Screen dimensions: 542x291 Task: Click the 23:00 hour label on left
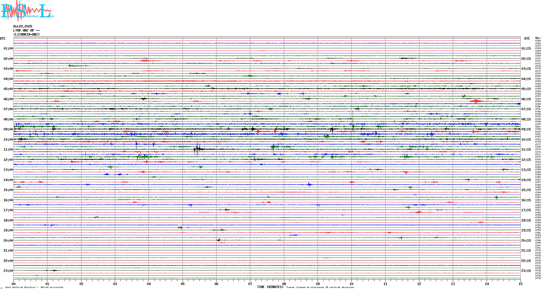pos(8,271)
